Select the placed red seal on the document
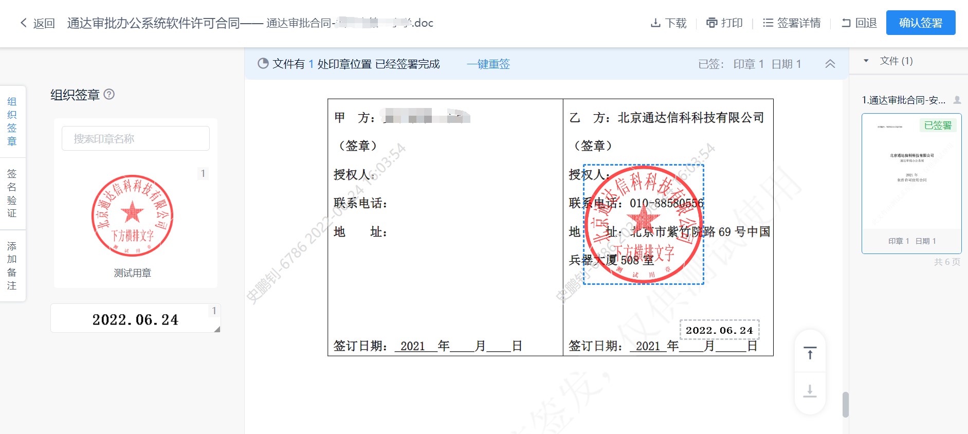 644,225
